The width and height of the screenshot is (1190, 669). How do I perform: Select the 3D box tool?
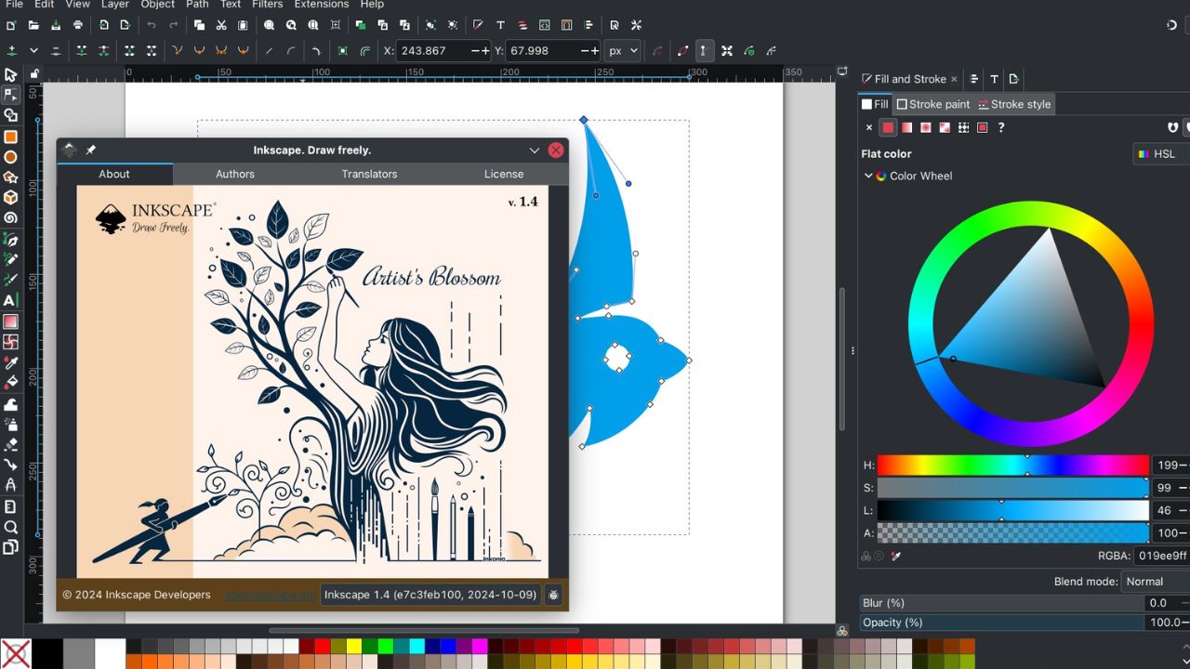[x=10, y=198]
